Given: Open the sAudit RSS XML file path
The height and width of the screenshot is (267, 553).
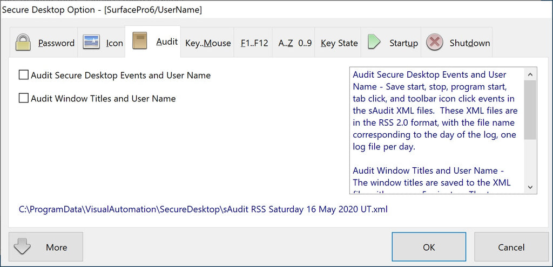Looking at the screenshot, I should coord(203,209).
